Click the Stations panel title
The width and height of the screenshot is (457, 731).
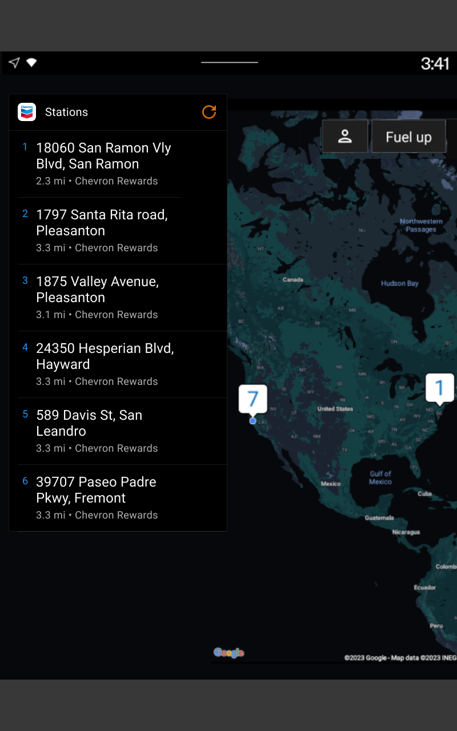66,112
